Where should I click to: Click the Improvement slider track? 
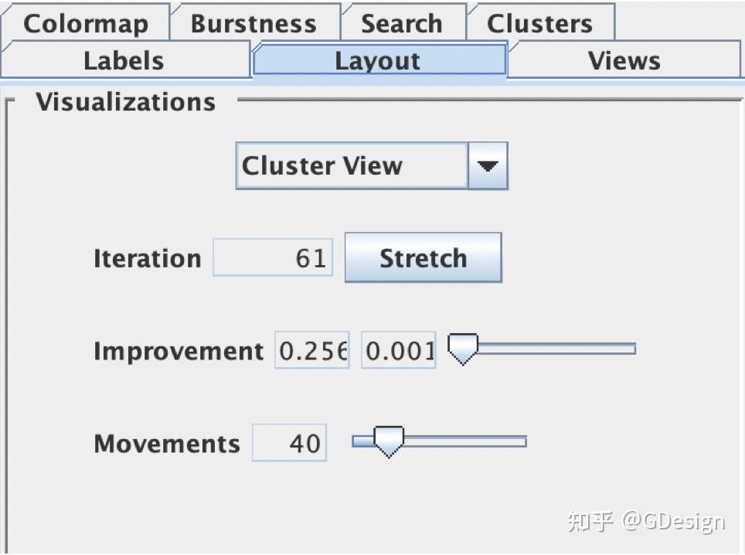[x=556, y=349]
